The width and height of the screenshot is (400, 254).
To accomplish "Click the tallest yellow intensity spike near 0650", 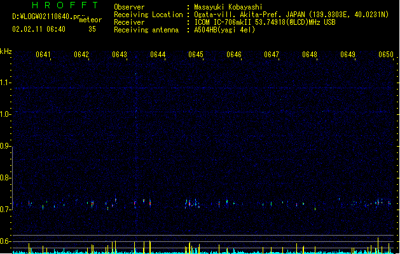I will (378, 245).
